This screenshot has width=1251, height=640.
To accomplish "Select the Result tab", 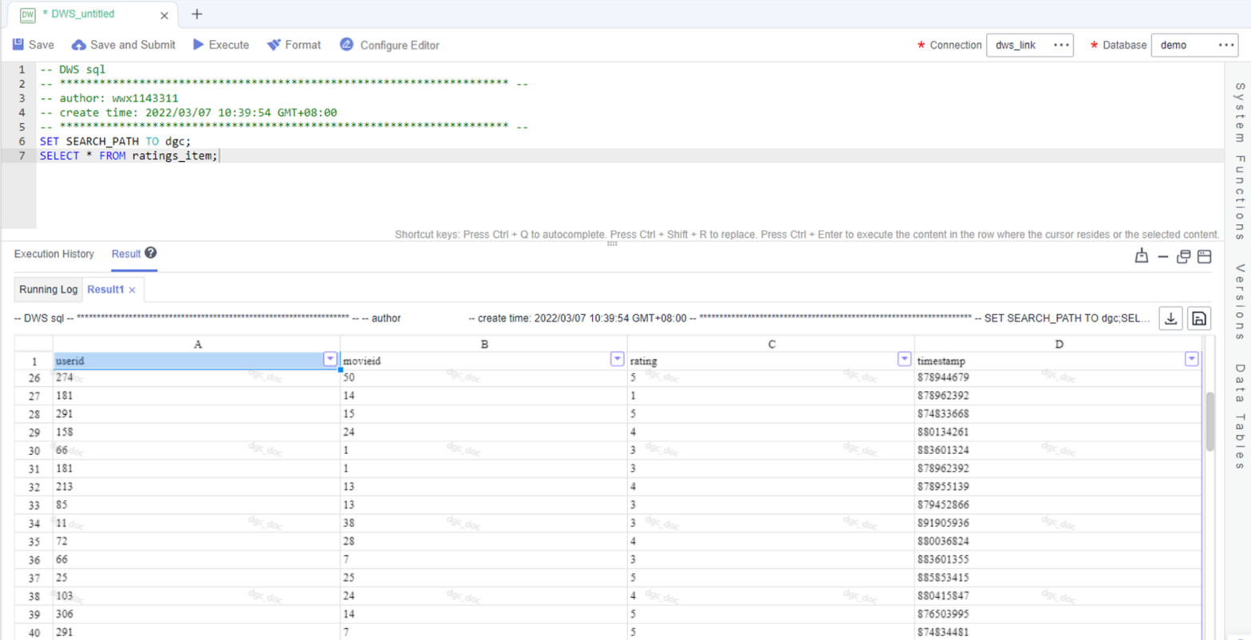I will pos(126,254).
